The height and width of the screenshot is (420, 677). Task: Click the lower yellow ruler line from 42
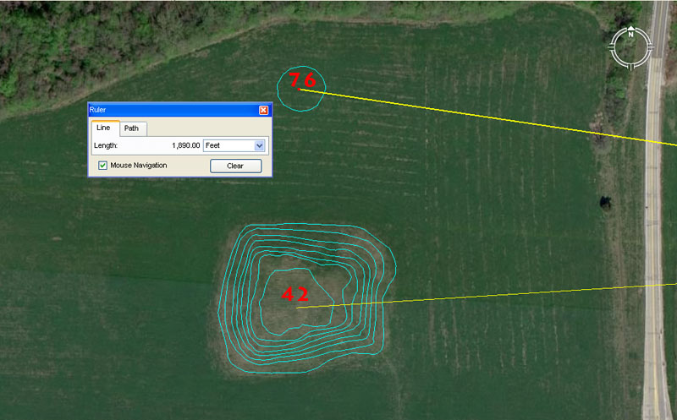coord(491,297)
